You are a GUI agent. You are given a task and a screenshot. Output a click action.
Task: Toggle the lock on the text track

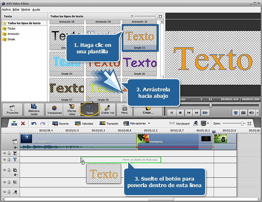coord(9,160)
